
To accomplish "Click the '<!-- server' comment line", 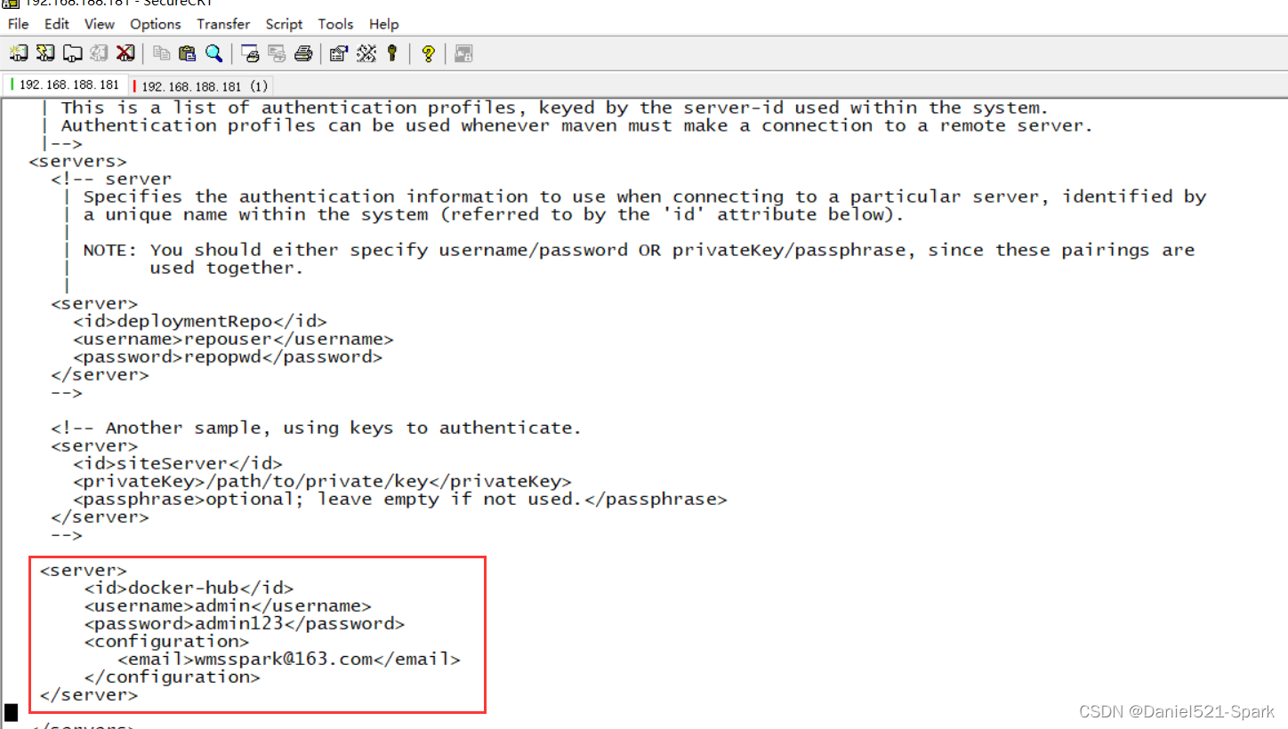I will (x=111, y=179).
